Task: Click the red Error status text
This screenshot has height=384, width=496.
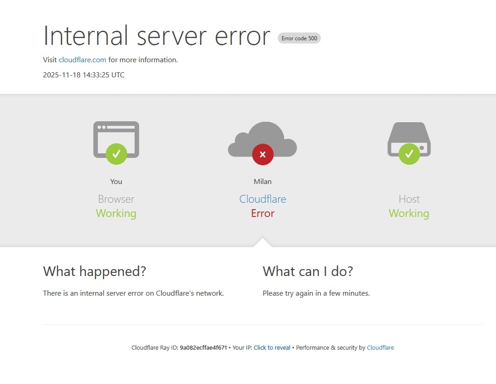Action: point(263,214)
